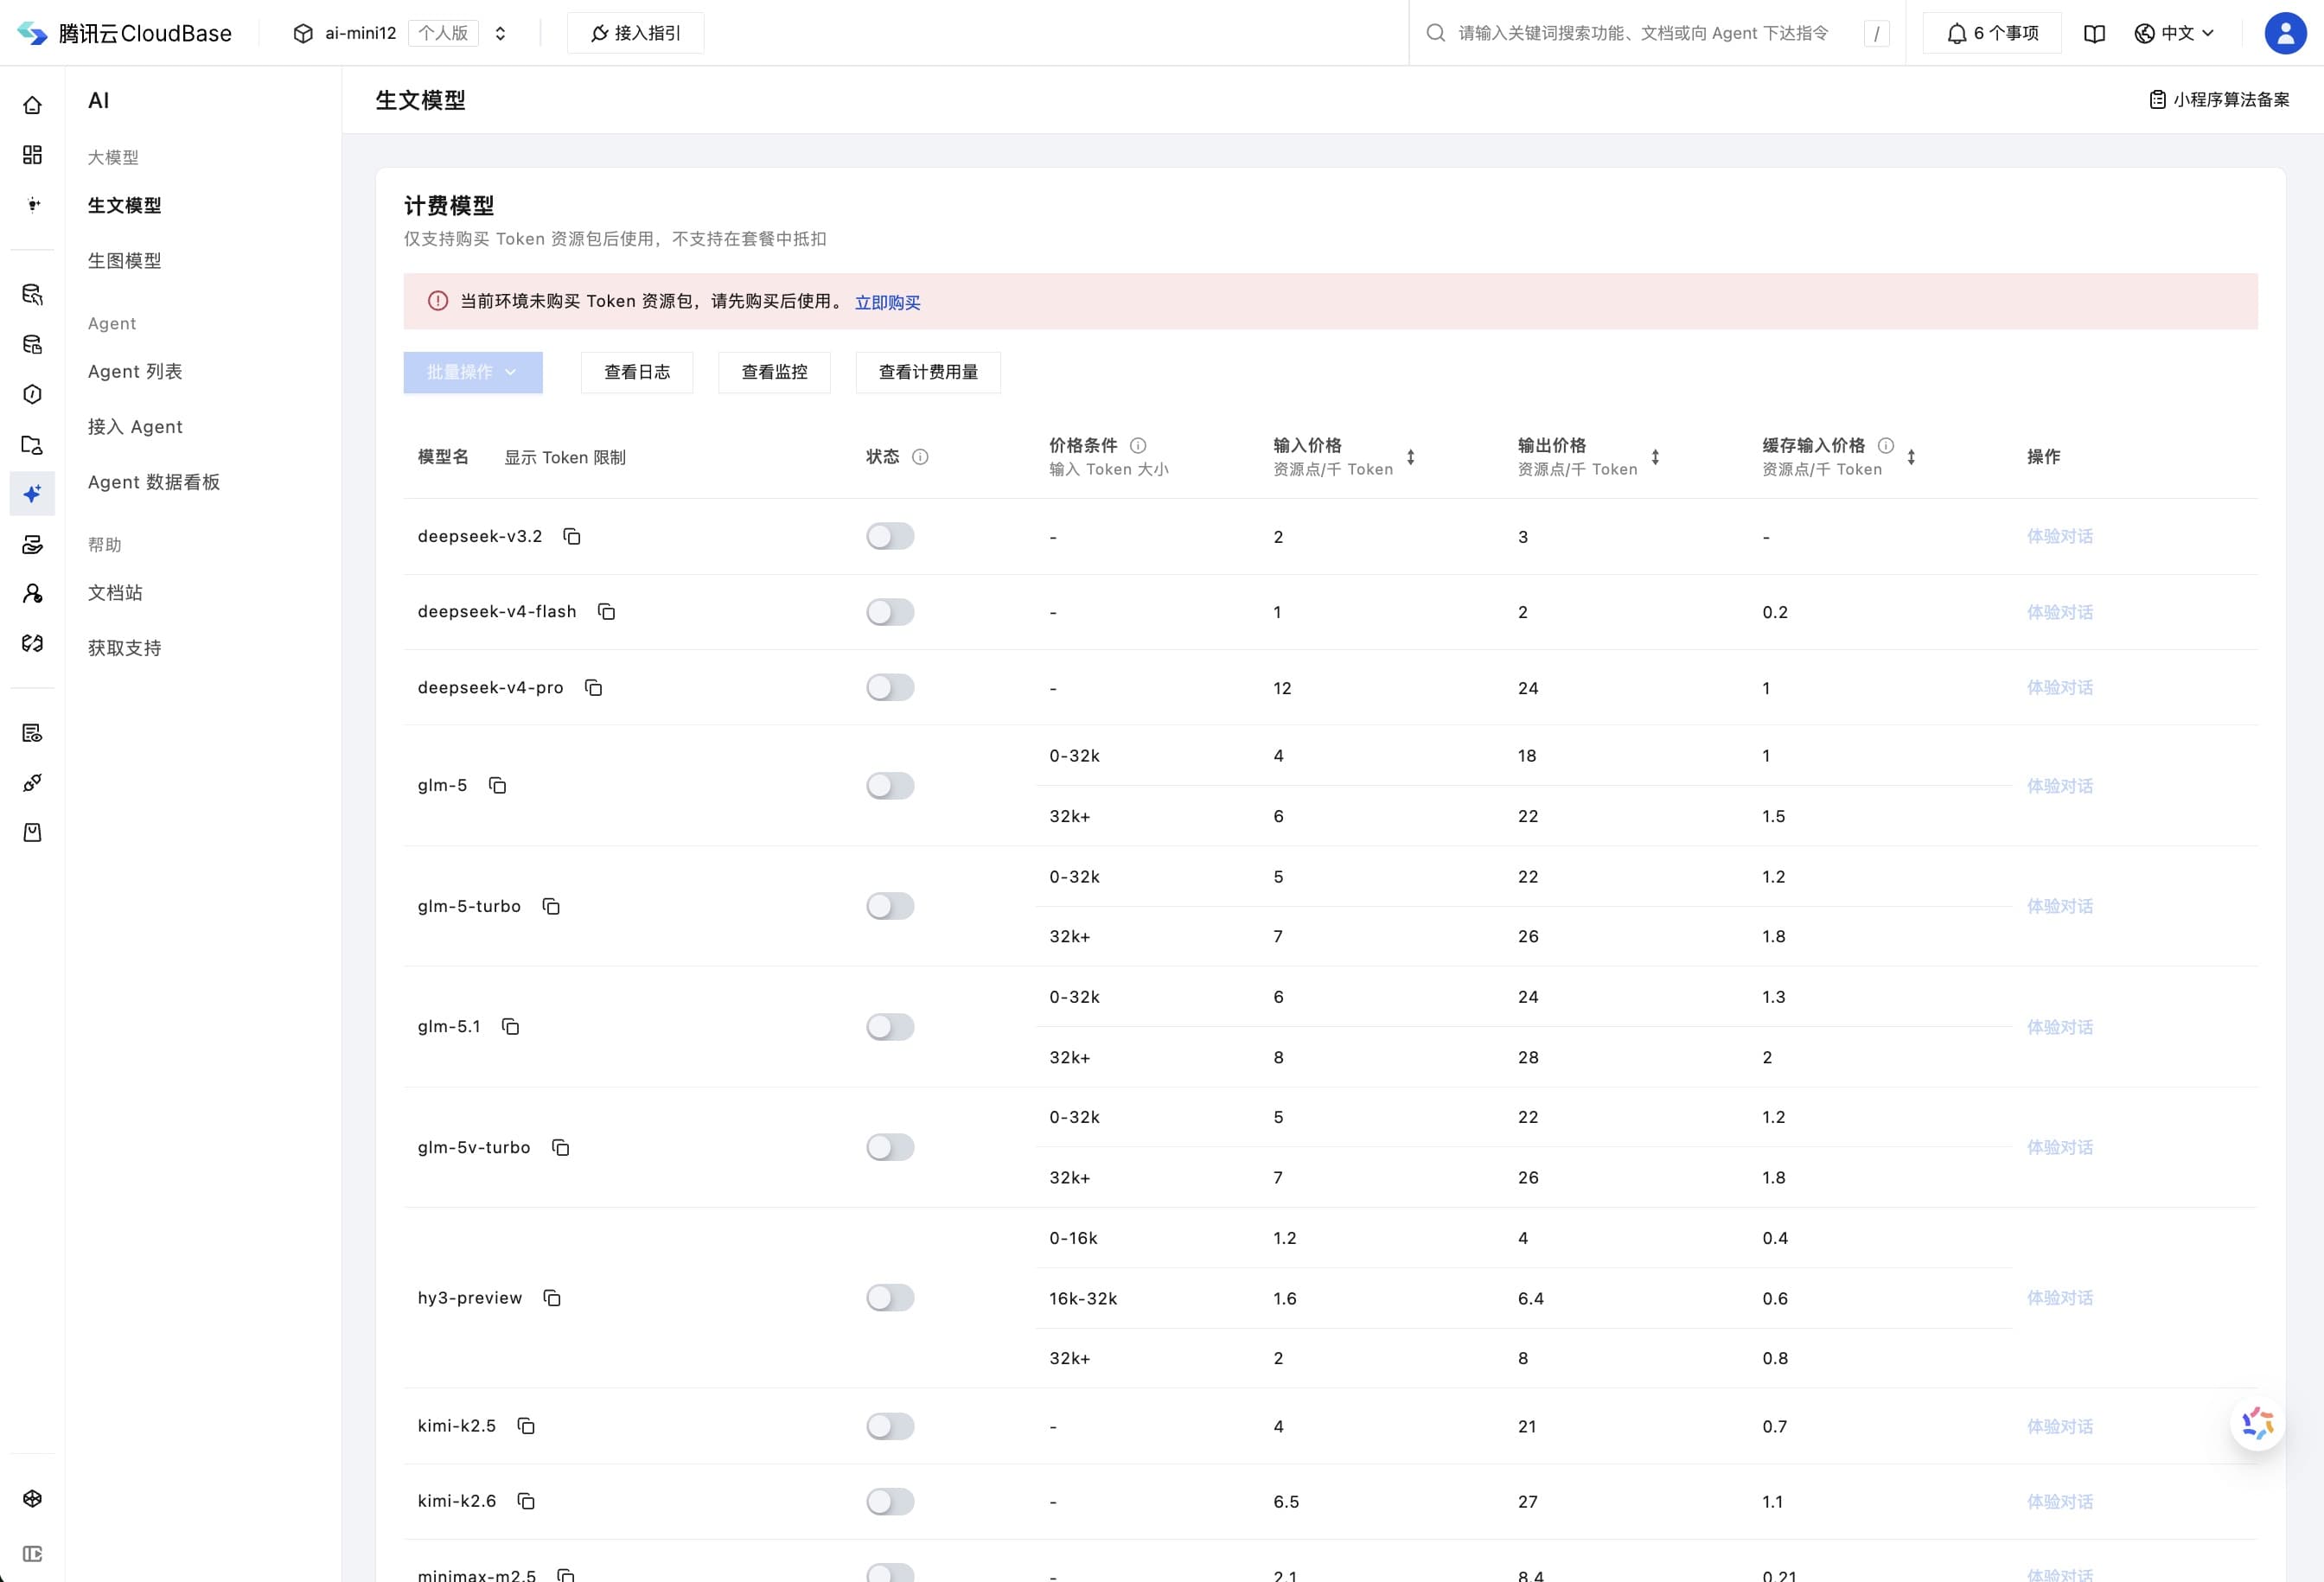
Task: Copy the deepseek-v4-flash model name
Action: click(x=606, y=612)
